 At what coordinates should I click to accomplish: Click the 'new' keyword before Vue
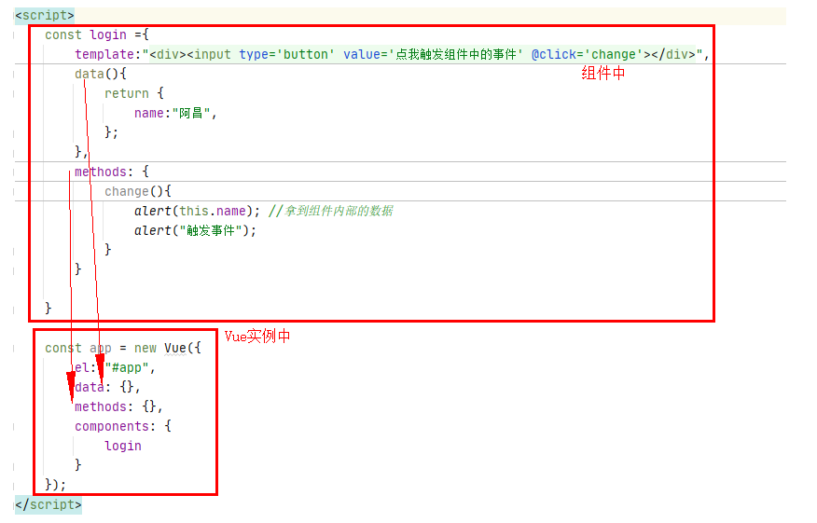[145, 348]
